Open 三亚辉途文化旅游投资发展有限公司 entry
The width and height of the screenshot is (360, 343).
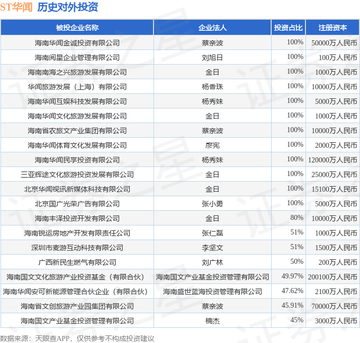point(77,175)
